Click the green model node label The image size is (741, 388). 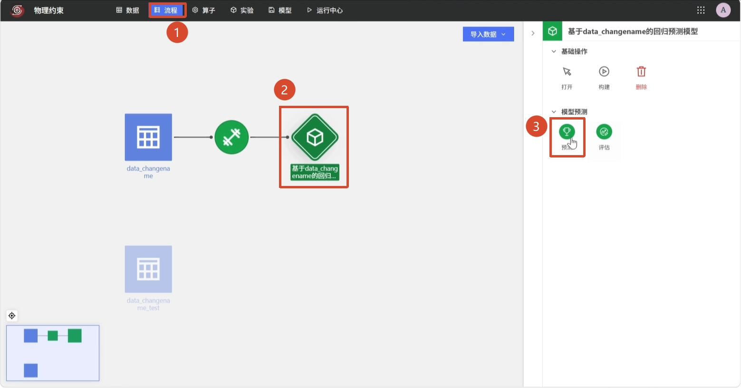click(315, 172)
